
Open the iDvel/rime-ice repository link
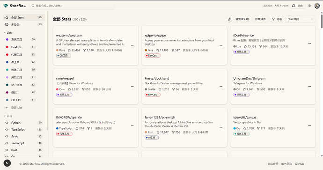243,36
